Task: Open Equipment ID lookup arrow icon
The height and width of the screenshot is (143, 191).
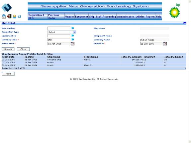Action: (73, 35)
